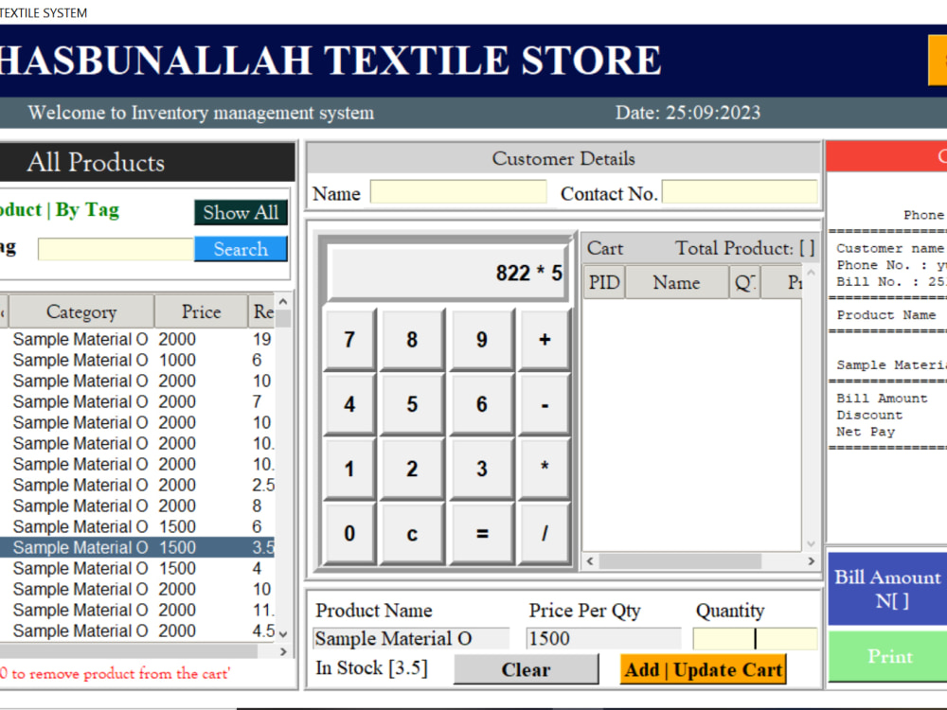Click cart horizontal scrollbar right arrow
This screenshot has height=710, width=947.
(812, 560)
